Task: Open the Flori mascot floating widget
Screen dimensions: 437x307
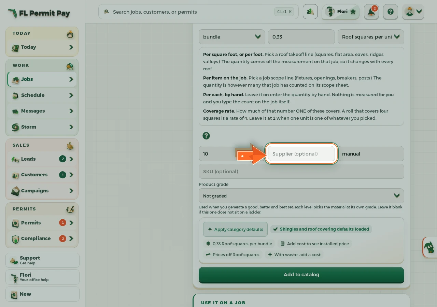Action: pyautogui.click(x=429, y=247)
